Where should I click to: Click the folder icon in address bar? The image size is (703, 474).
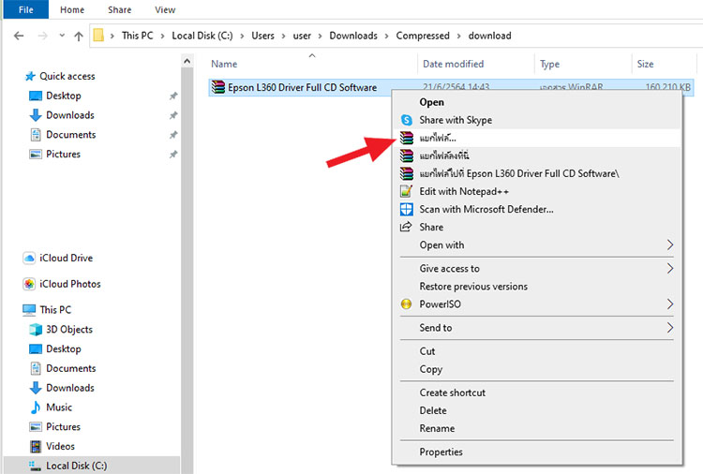click(x=98, y=35)
